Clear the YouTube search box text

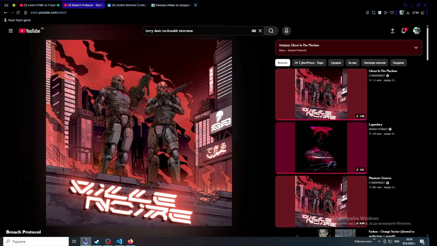tap(260, 31)
